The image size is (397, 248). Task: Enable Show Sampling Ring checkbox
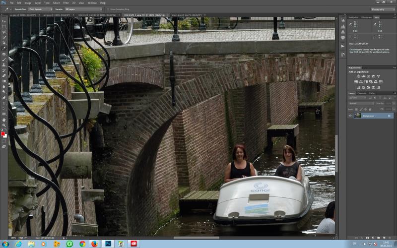point(108,9)
